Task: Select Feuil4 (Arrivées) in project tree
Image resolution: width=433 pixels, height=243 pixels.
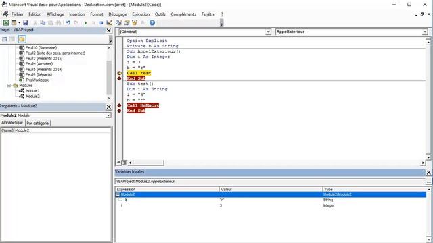Action: [x=39, y=63]
